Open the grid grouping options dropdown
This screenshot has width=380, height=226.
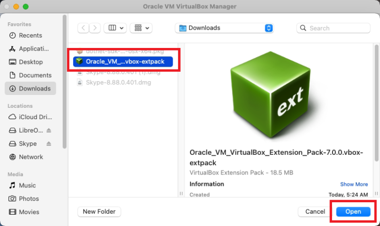[x=141, y=28]
